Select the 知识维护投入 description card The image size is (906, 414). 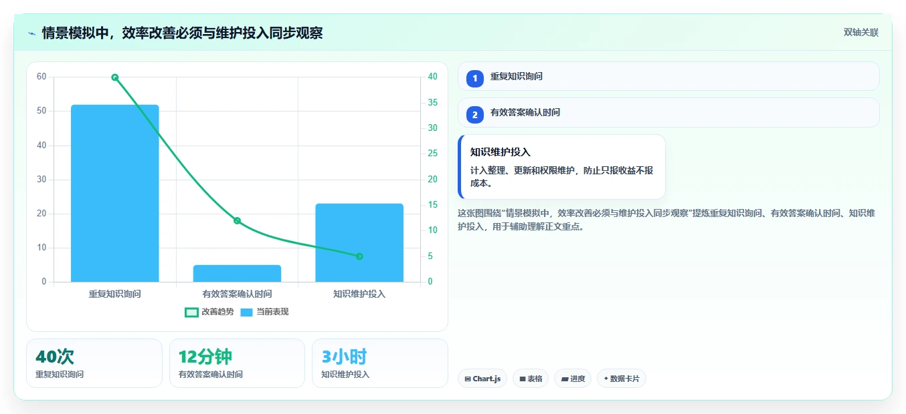(x=561, y=167)
